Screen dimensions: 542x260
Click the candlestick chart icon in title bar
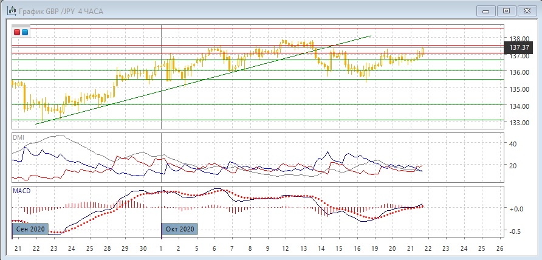[x=11, y=10]
